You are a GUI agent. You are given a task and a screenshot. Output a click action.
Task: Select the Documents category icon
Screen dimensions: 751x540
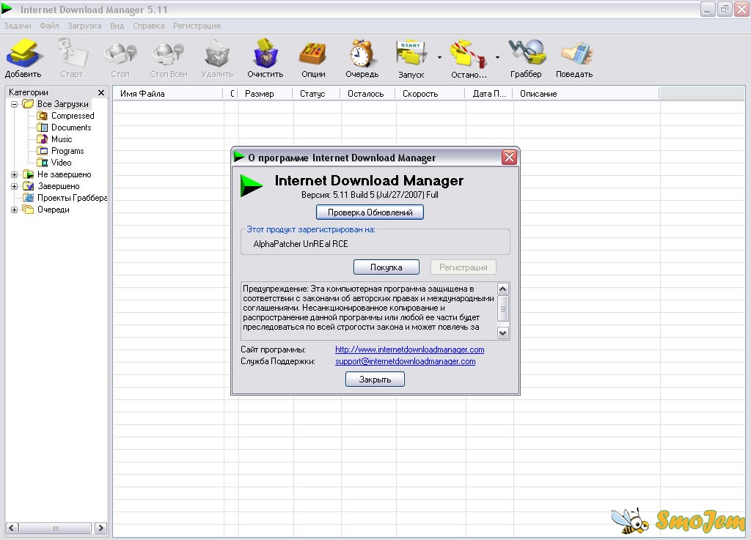click(x=42, y=127)
